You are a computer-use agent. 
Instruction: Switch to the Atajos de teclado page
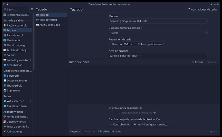49,25
